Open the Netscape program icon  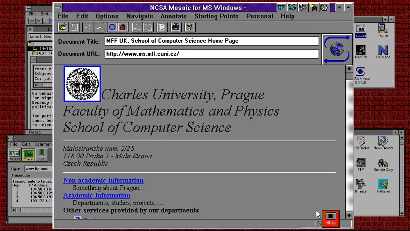pyautogui.click(x=383, y=52)
